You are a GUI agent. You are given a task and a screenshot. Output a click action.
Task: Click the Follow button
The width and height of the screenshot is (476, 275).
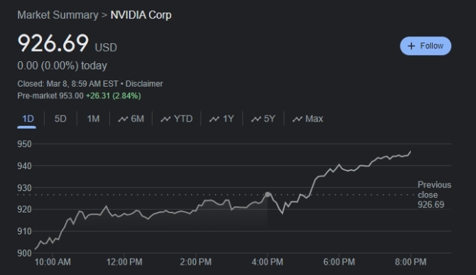click(425, 46)
